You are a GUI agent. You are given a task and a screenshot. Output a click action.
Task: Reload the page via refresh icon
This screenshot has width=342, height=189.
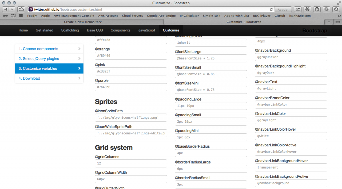tap(271, 9)
